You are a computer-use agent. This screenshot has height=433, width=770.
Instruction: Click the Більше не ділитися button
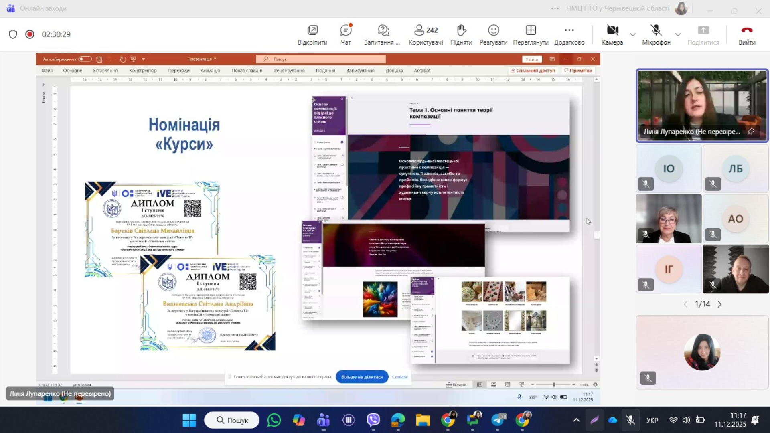tap(362, 377)
